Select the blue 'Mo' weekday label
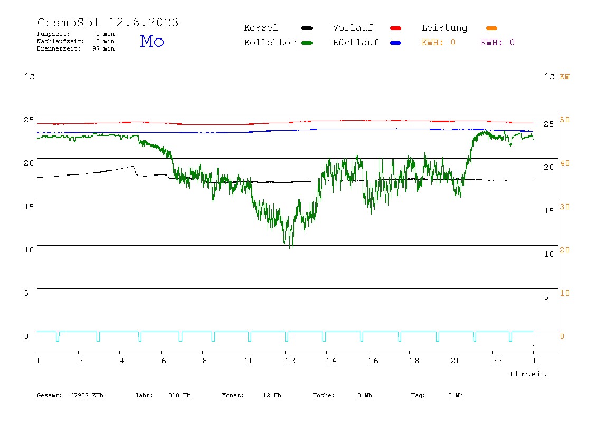The image size is (606, 428). [x=152, y=41]
